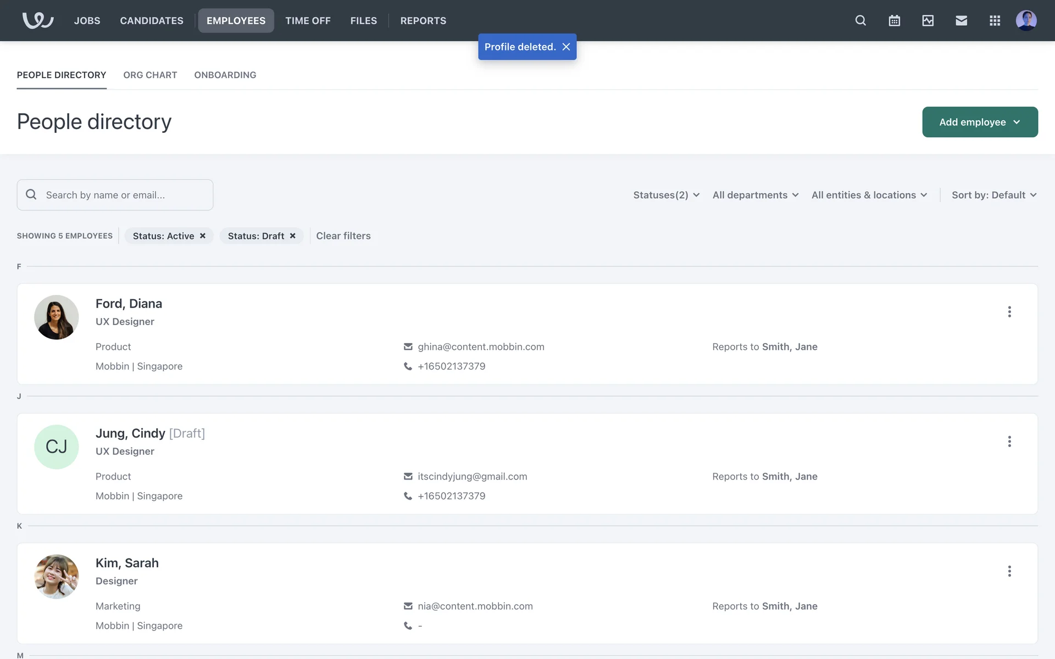1055x659 pixels.
Task: Dismiss the Profile deleted notification
Action: (566, 47)
